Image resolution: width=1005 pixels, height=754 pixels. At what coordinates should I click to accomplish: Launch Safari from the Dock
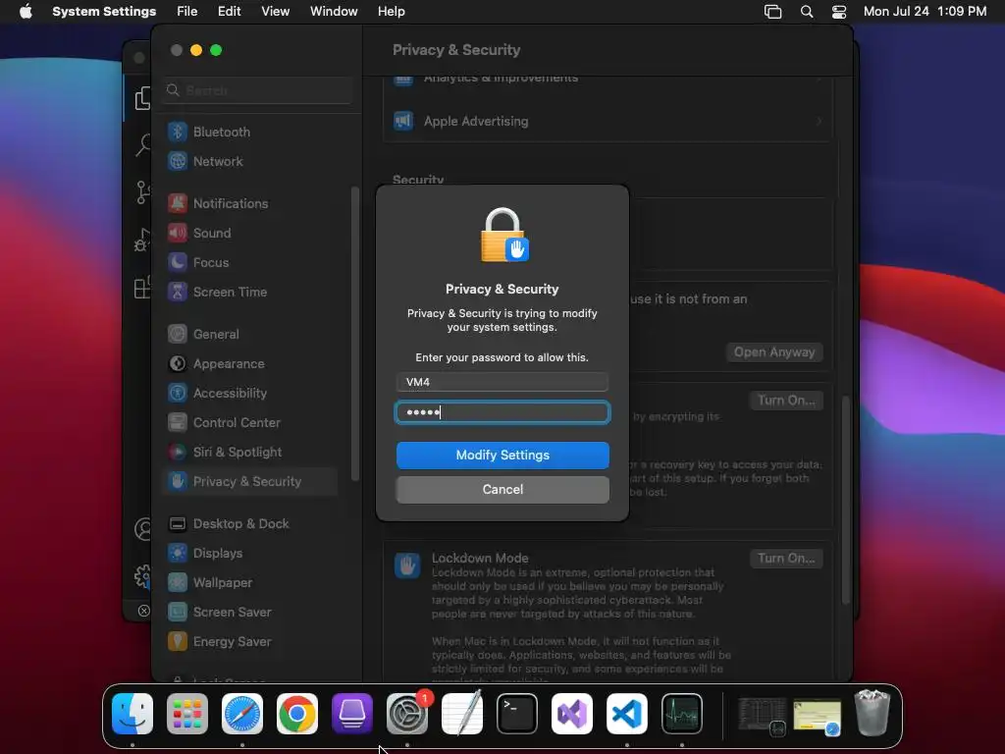[242, 714]
